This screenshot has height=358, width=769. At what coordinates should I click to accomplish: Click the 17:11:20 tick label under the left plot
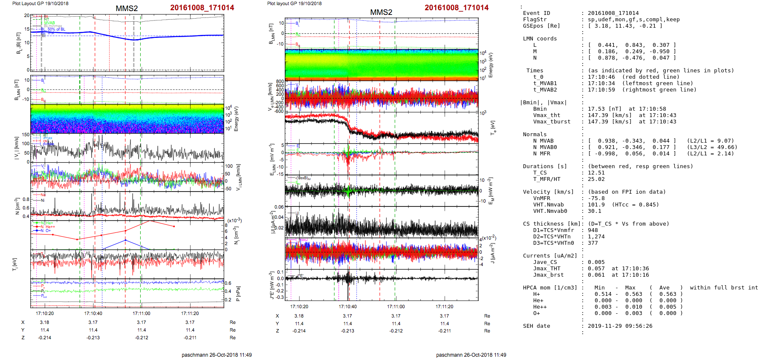[190, 313]
